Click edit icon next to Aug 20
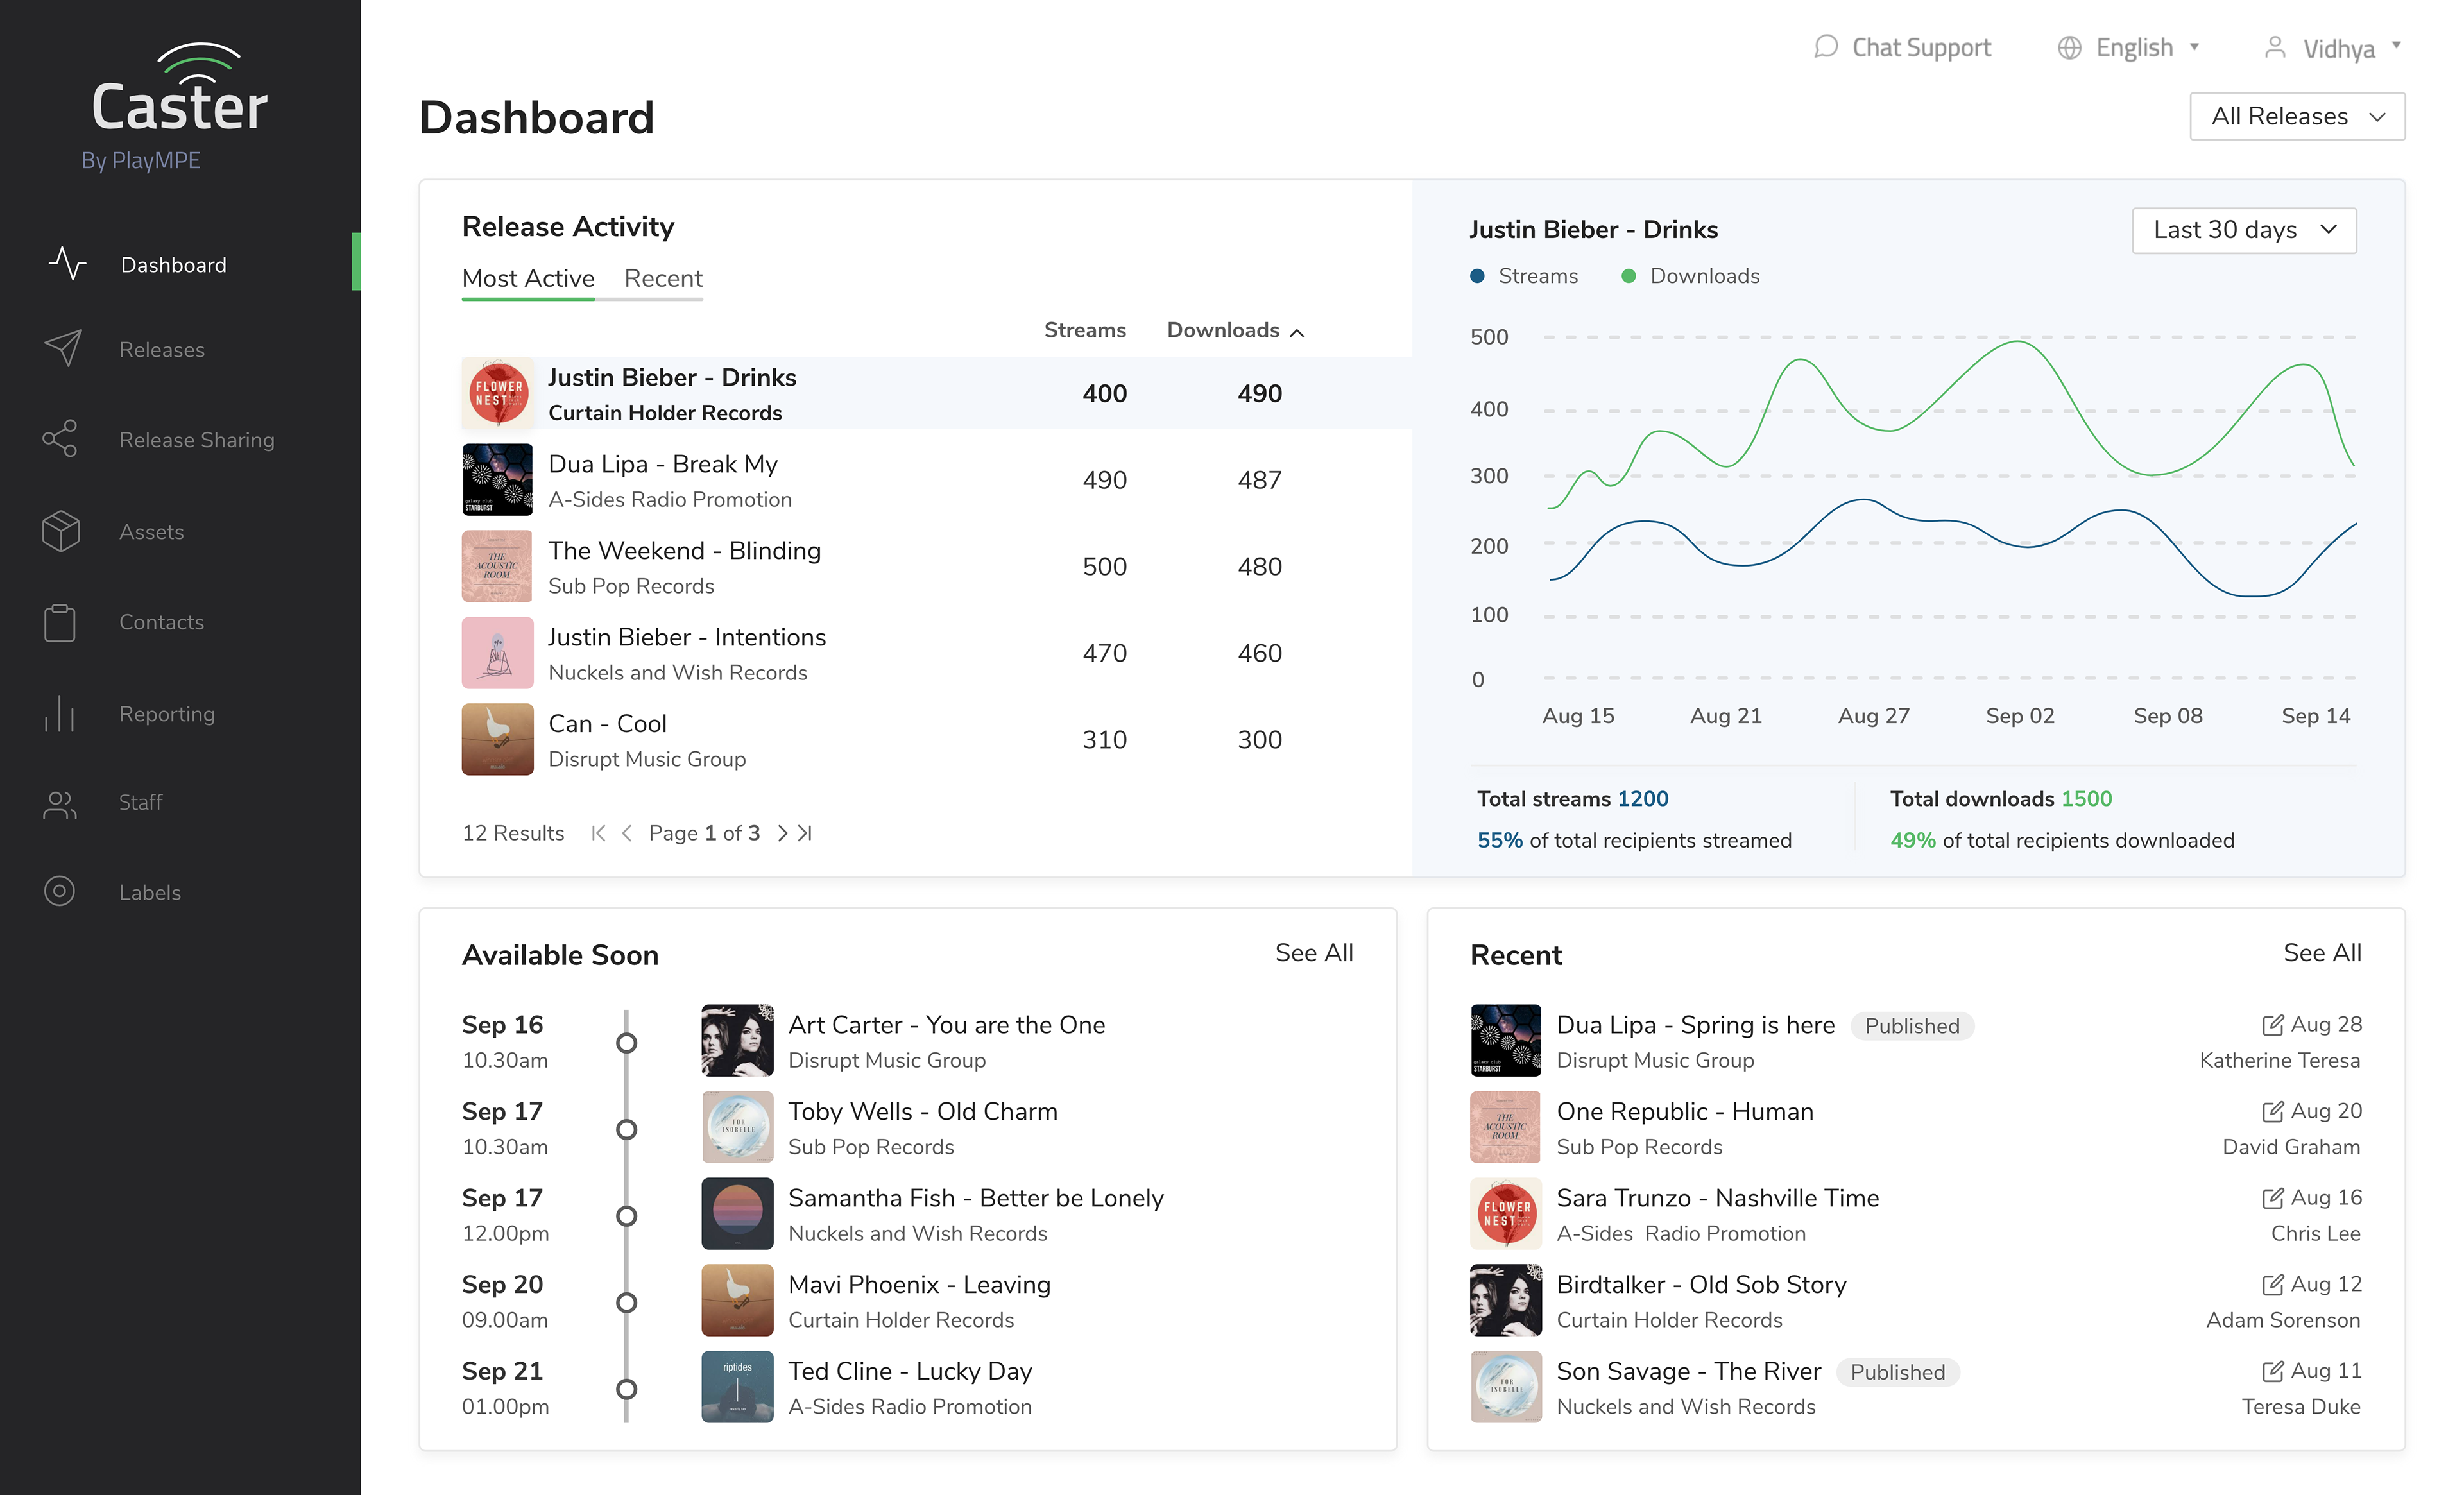 2272,1112
